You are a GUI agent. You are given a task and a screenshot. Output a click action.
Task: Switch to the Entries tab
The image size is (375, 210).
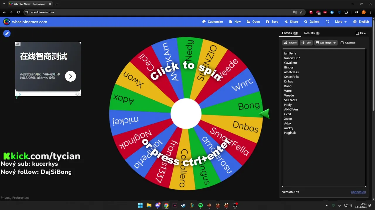290,33
